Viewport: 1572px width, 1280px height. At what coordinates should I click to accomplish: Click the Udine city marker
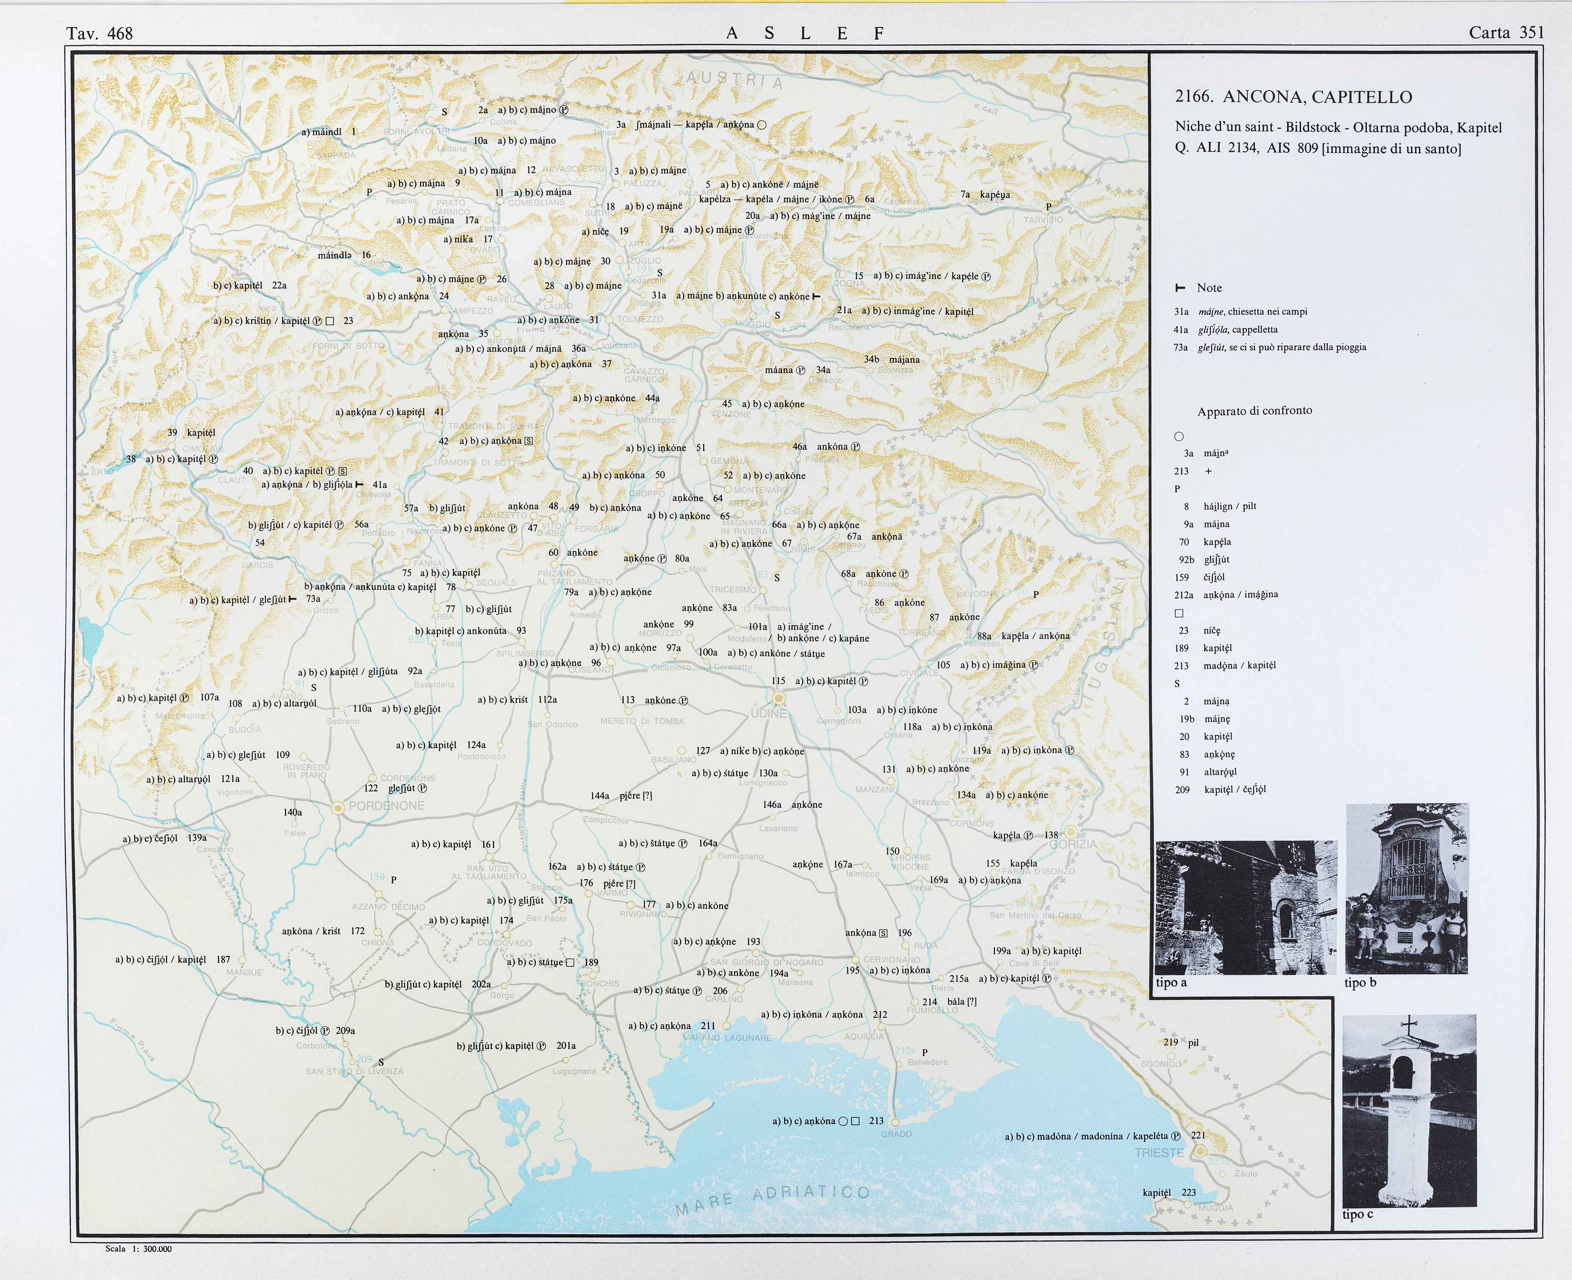(779, 698)
